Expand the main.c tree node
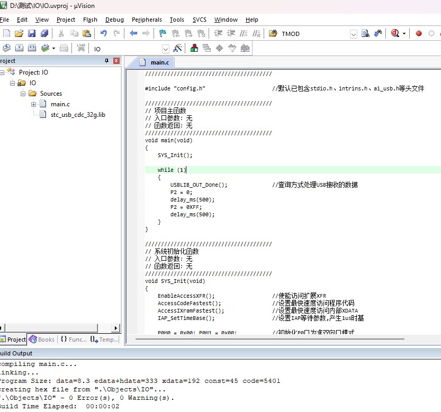This screenshot has height=412, width=441. pyautogui.click(x=33, y=104)
